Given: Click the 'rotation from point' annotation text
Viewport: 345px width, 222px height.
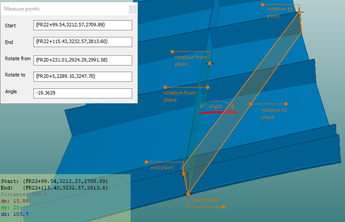Looking at the screenshot, I should point(191,61).
